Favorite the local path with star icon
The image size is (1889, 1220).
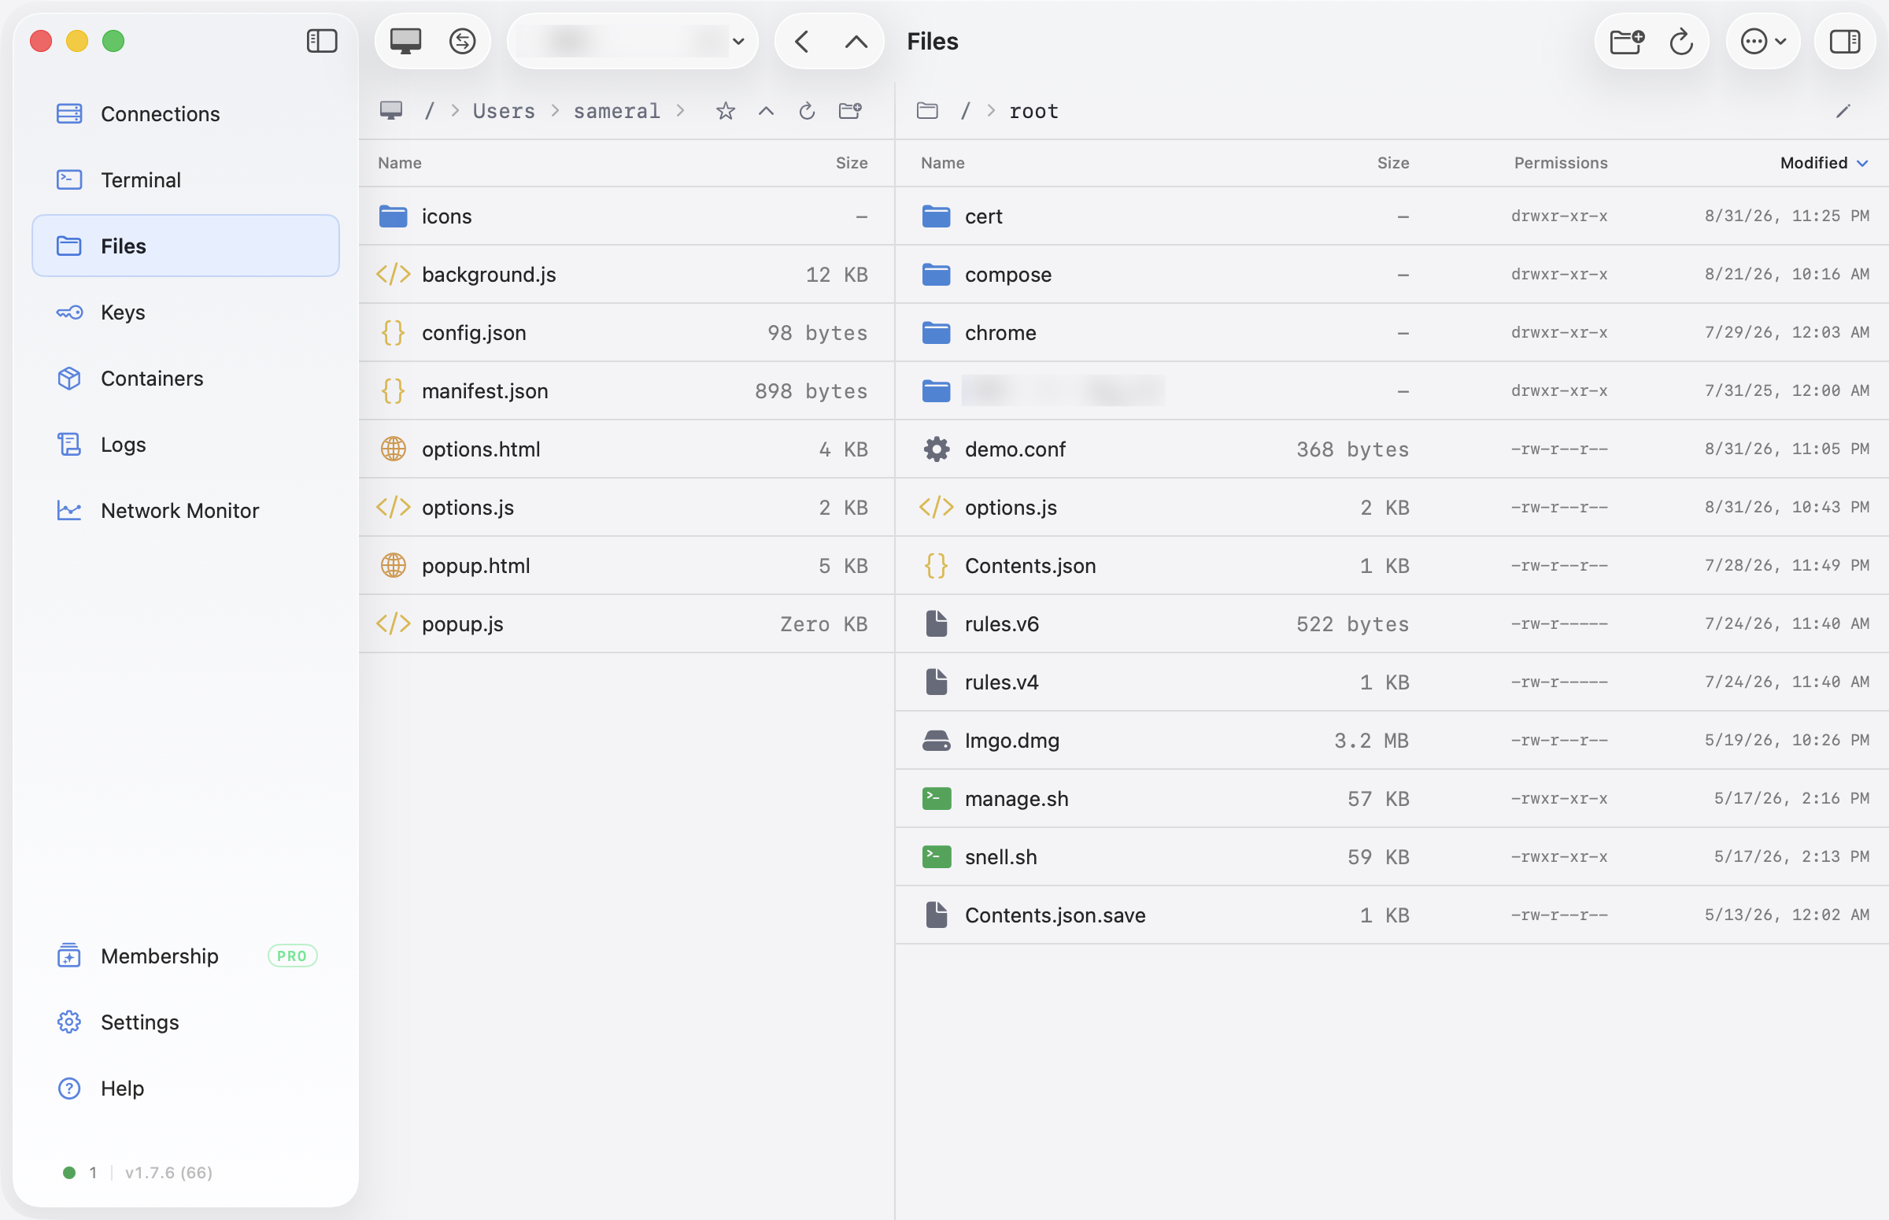pos(726,111)
